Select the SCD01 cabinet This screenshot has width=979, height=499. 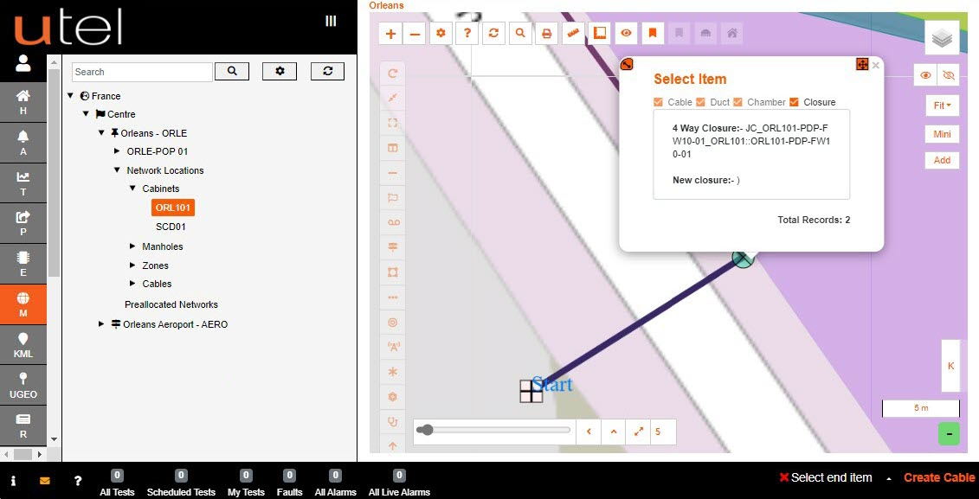[x=171, y=227]
